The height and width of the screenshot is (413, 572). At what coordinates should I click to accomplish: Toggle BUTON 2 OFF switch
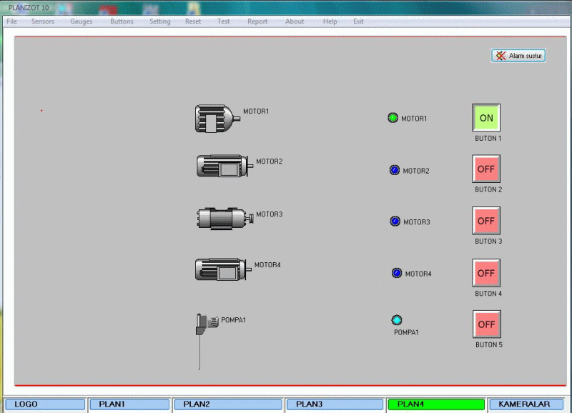(x=486, y=169)
